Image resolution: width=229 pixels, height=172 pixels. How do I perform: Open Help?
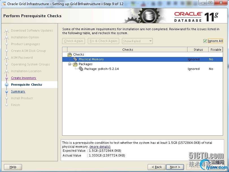(x=13, y=167)
